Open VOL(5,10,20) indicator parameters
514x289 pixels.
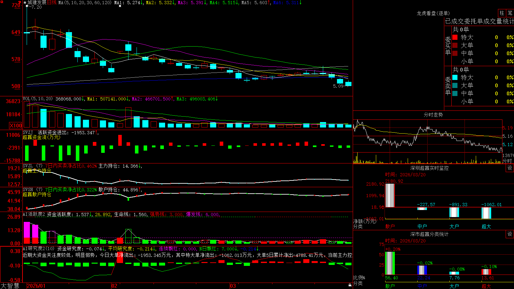[x=38, y=99]
